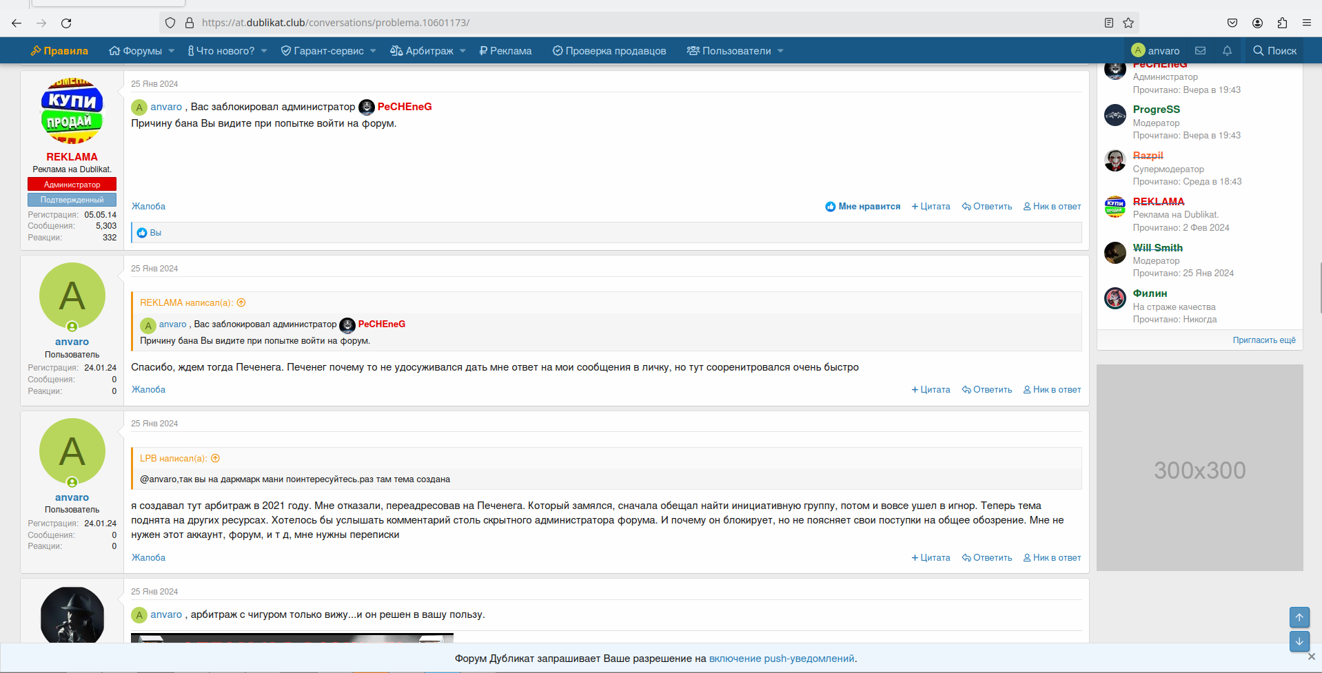
Task: Open the Гарант-сервис menu item
Action: pos(323,51)
